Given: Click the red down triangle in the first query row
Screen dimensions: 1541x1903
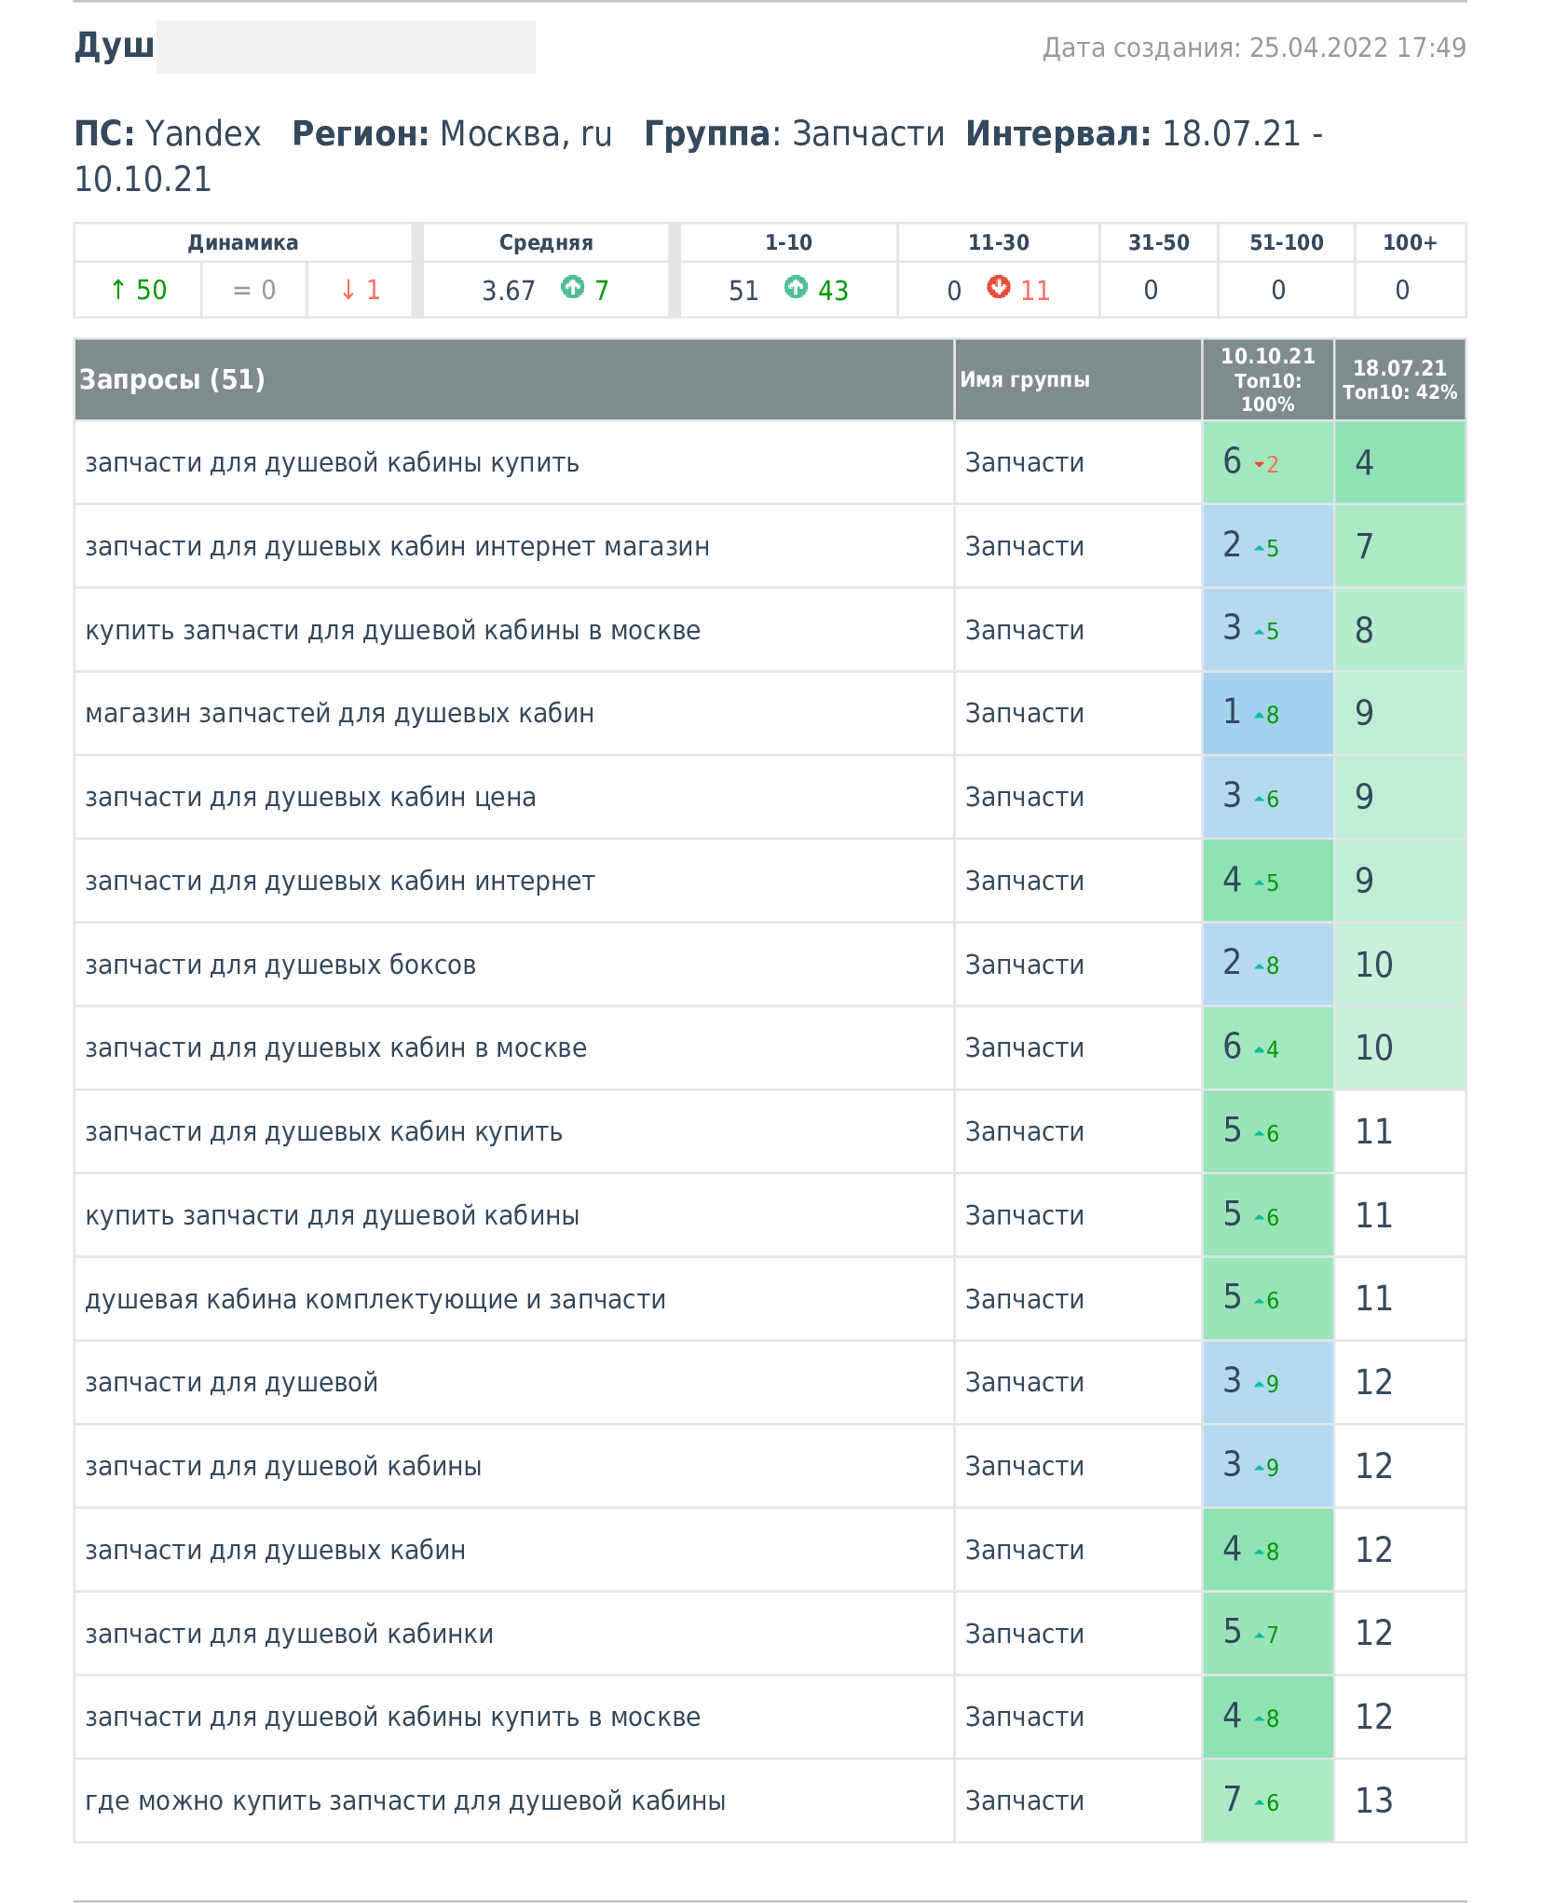Looking at the screenshot, I should point(1259,464).
